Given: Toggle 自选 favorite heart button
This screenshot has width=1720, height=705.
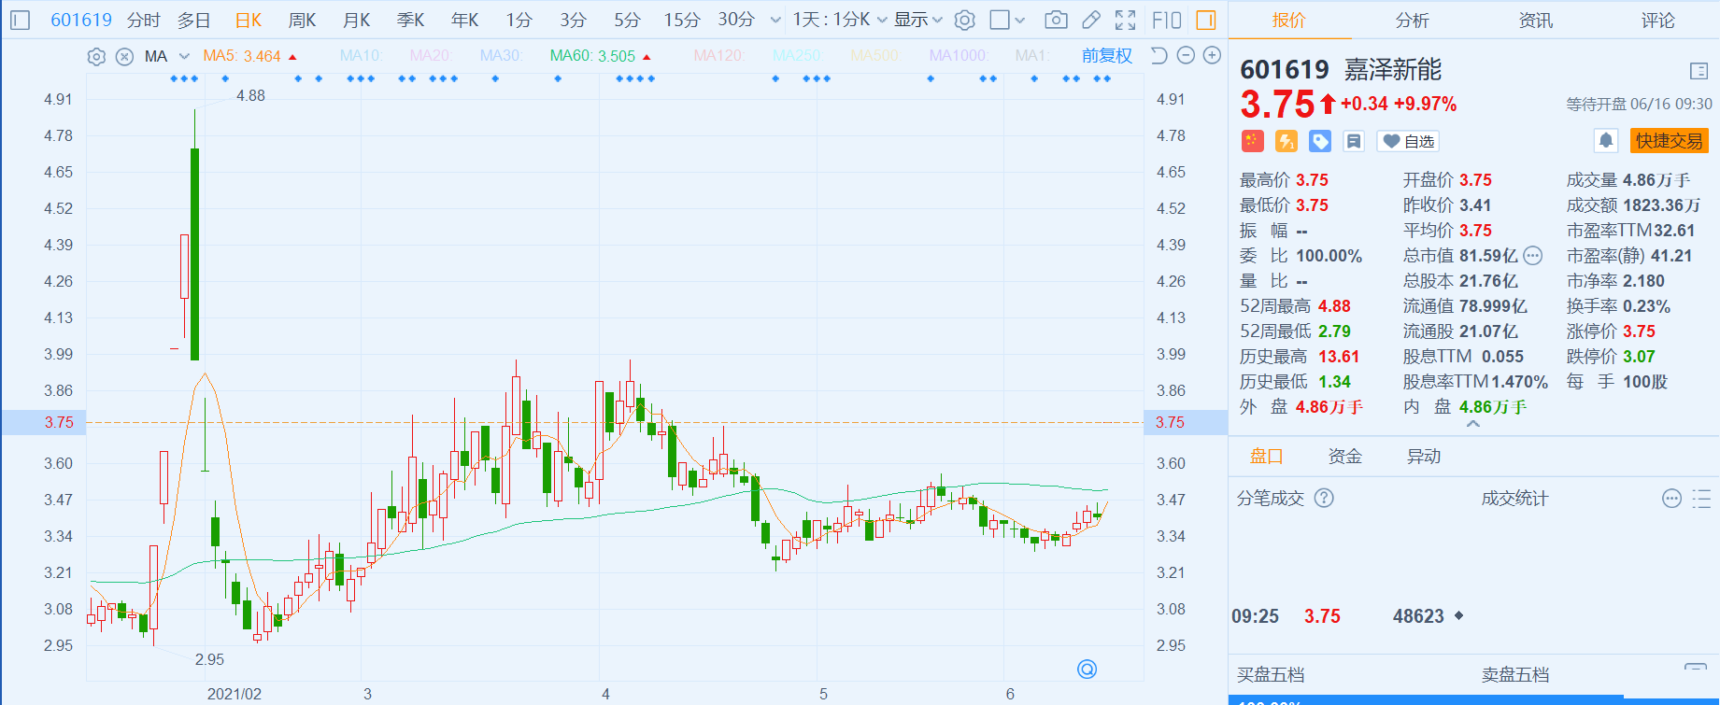Looking at the screenshot, I should (1408, 141).
